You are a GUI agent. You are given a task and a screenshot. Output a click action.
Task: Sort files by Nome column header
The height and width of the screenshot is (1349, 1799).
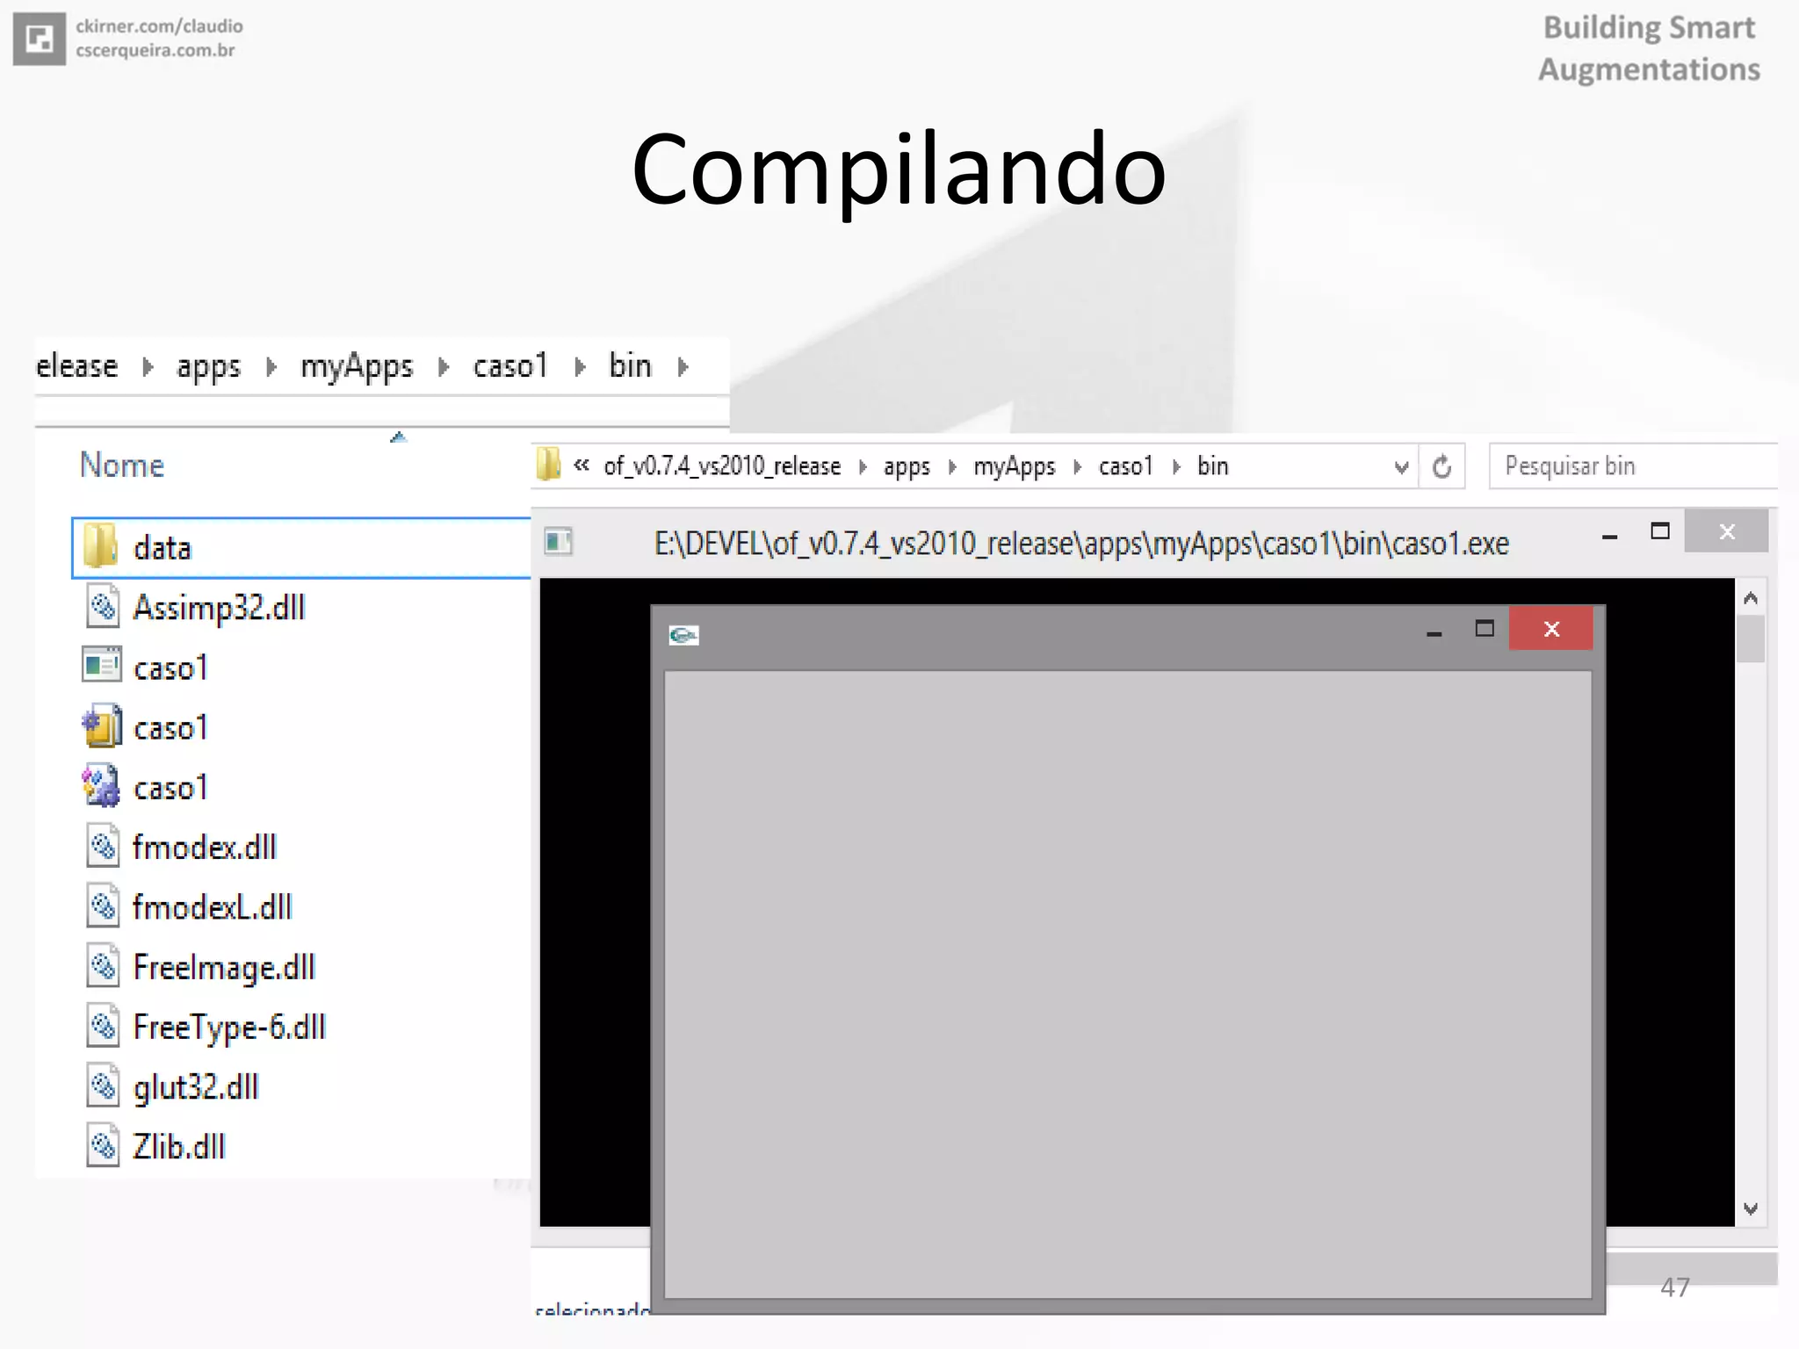click(122, 465)
